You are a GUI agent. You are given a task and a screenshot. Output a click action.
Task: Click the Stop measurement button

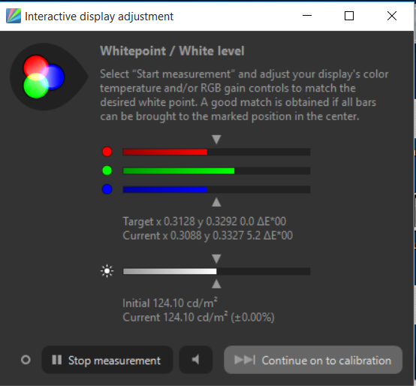tap(107, 360)
